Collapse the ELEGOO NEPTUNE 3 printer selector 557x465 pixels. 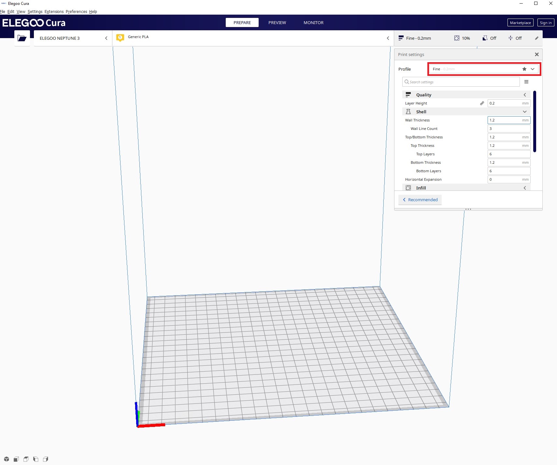106,38
